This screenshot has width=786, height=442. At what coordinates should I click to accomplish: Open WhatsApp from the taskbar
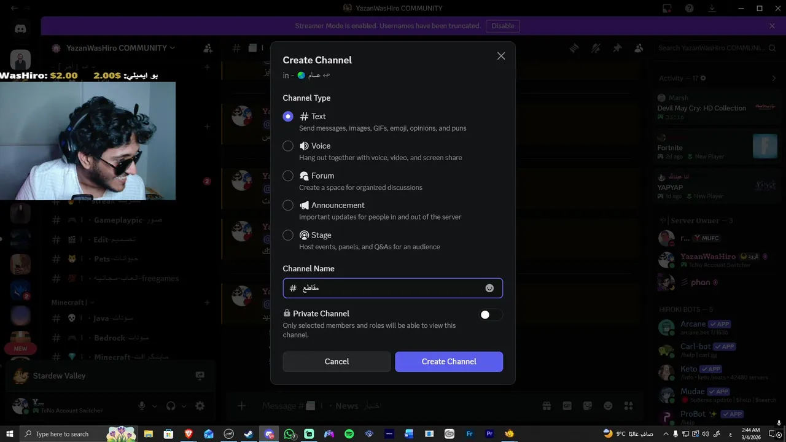[289, 434]
